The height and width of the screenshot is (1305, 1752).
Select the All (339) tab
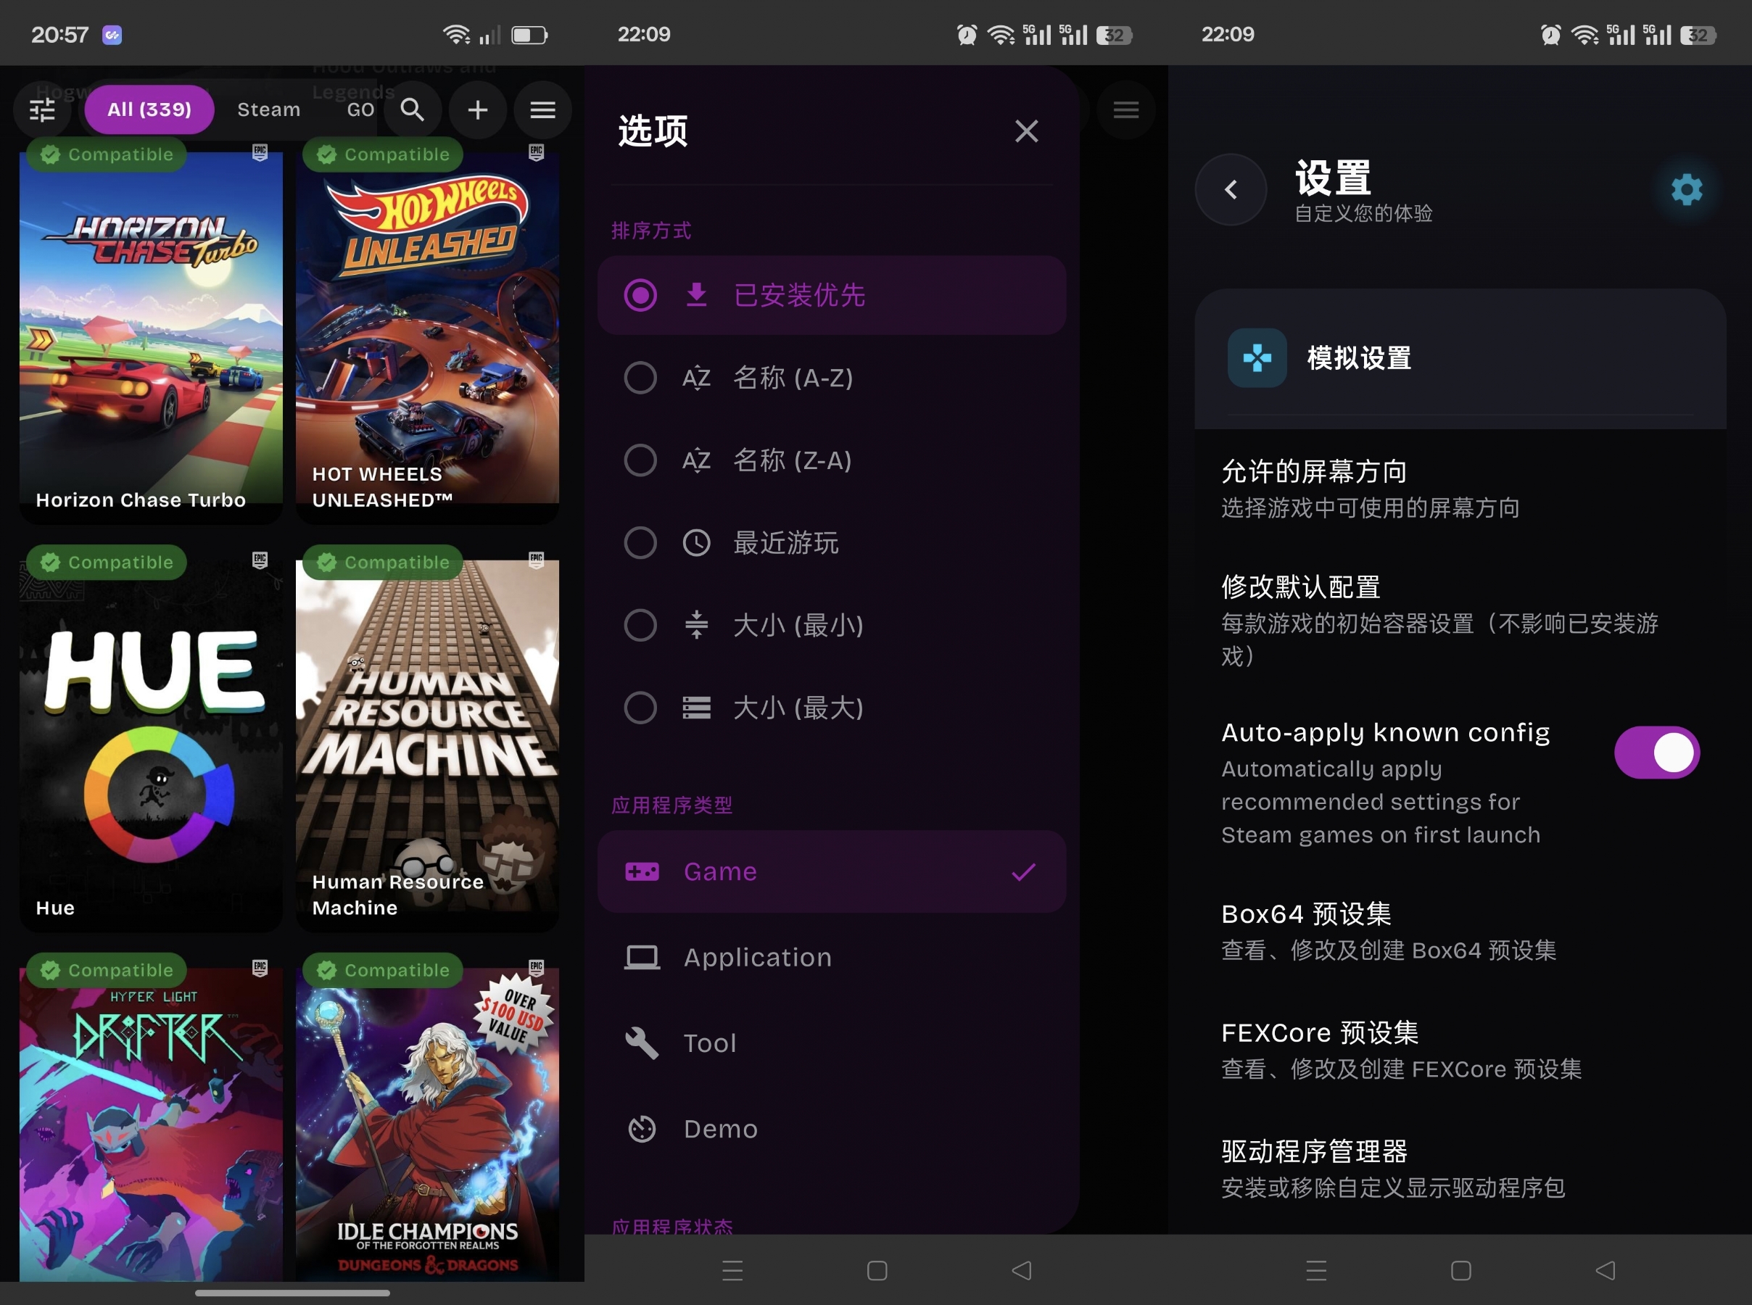coord(149,109)
